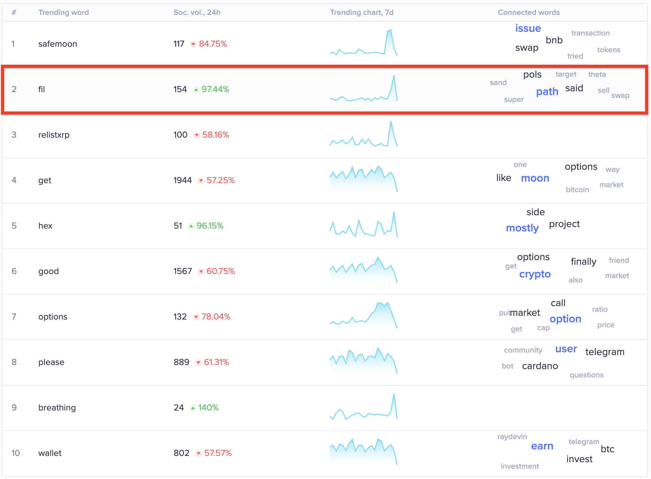Click the red down arrow in good row
Image resolution: width=651 pixels, height=479 pixels.
pyautogui.click(x=201, y=272)
